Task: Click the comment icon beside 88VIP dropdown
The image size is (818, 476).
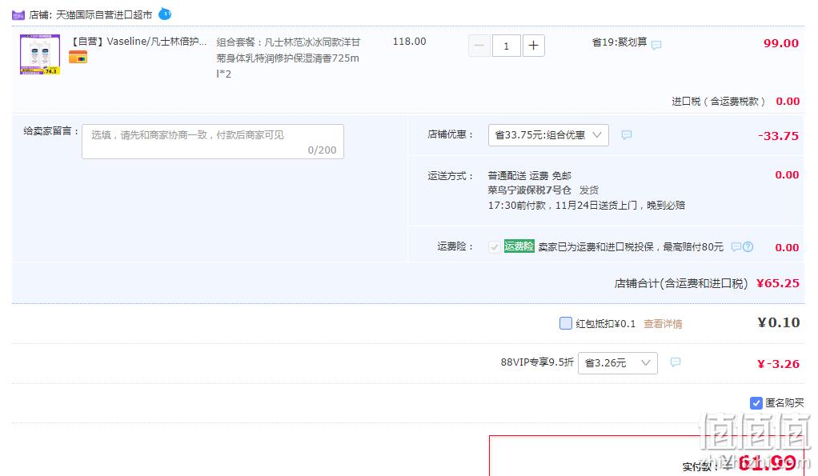Action: point(675,362)
